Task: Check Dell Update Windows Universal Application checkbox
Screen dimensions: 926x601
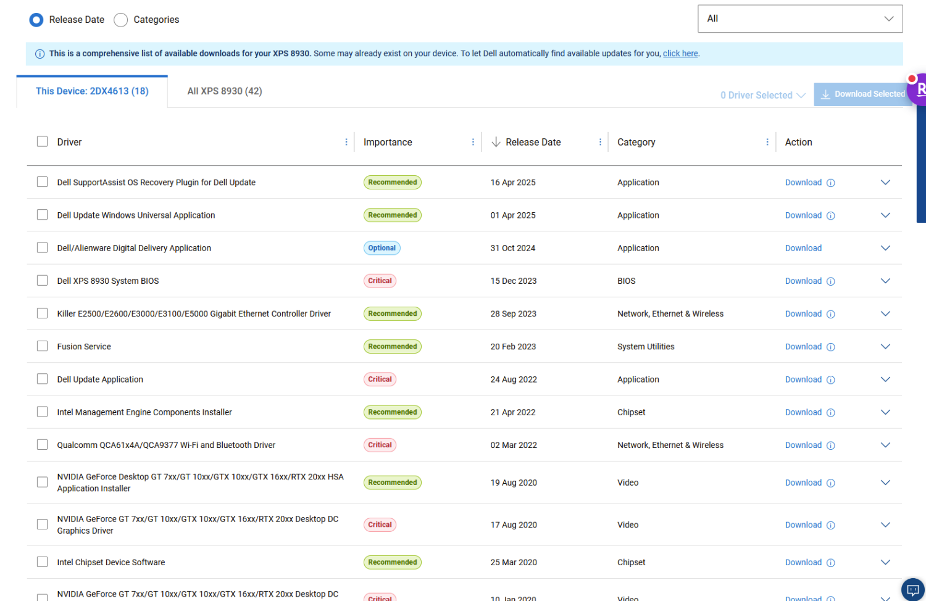Action: click(42, 215)
